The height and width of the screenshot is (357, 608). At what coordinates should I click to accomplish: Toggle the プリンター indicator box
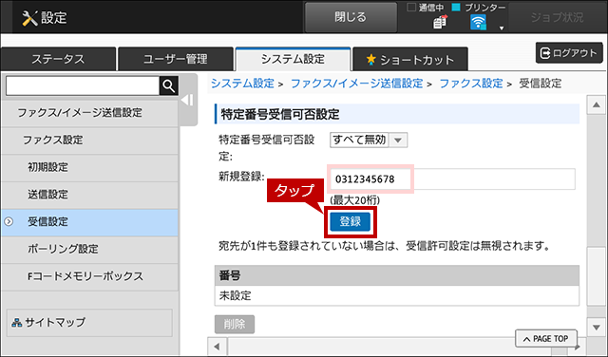coord(456,8)
